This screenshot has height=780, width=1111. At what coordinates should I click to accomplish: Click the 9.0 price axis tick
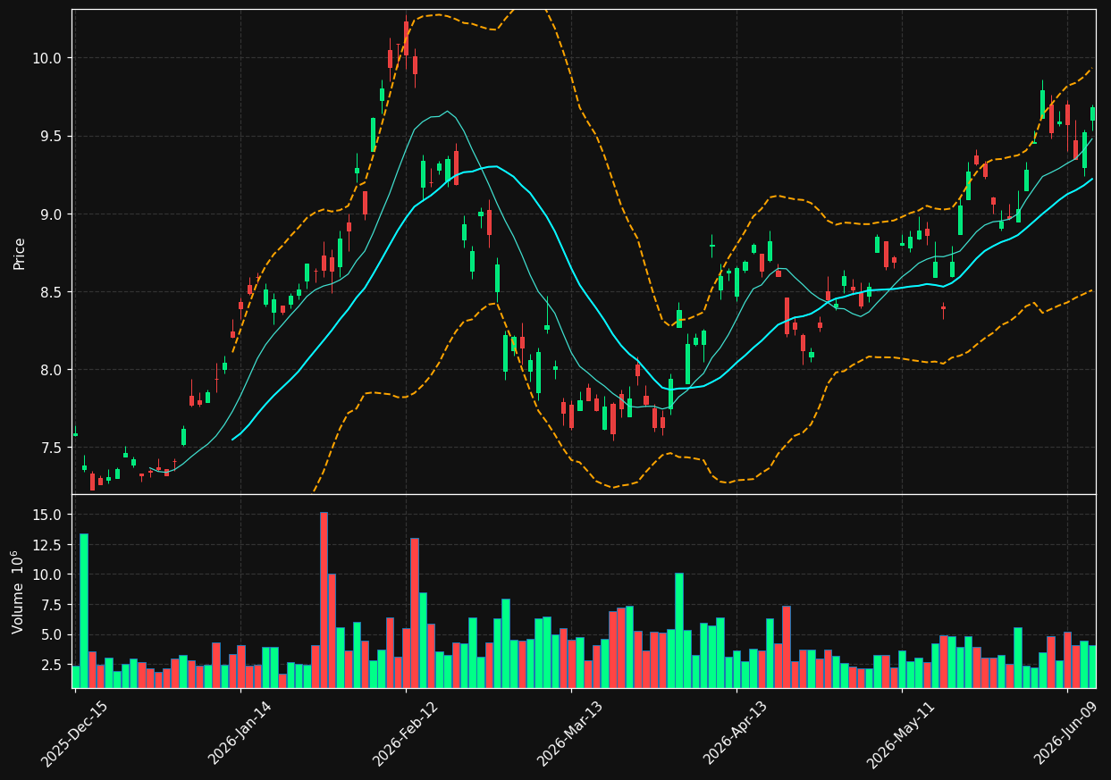pos(52,214)
